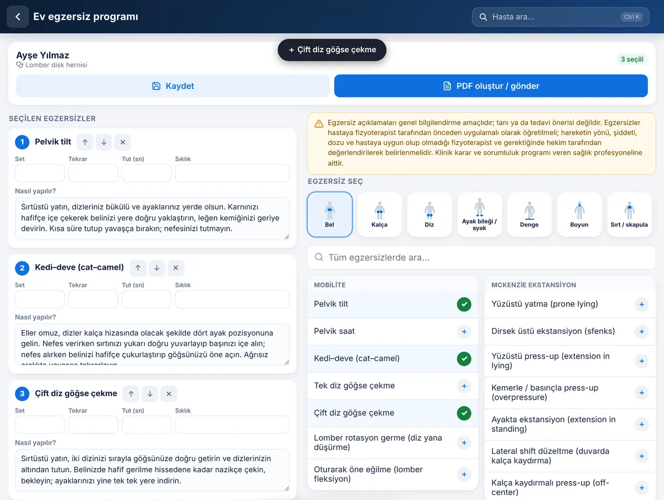The width and height of the screenshot is (664, 500).
Task: Add Lateral shift düzeltme exercise
Action: click(x=641, y=456)
